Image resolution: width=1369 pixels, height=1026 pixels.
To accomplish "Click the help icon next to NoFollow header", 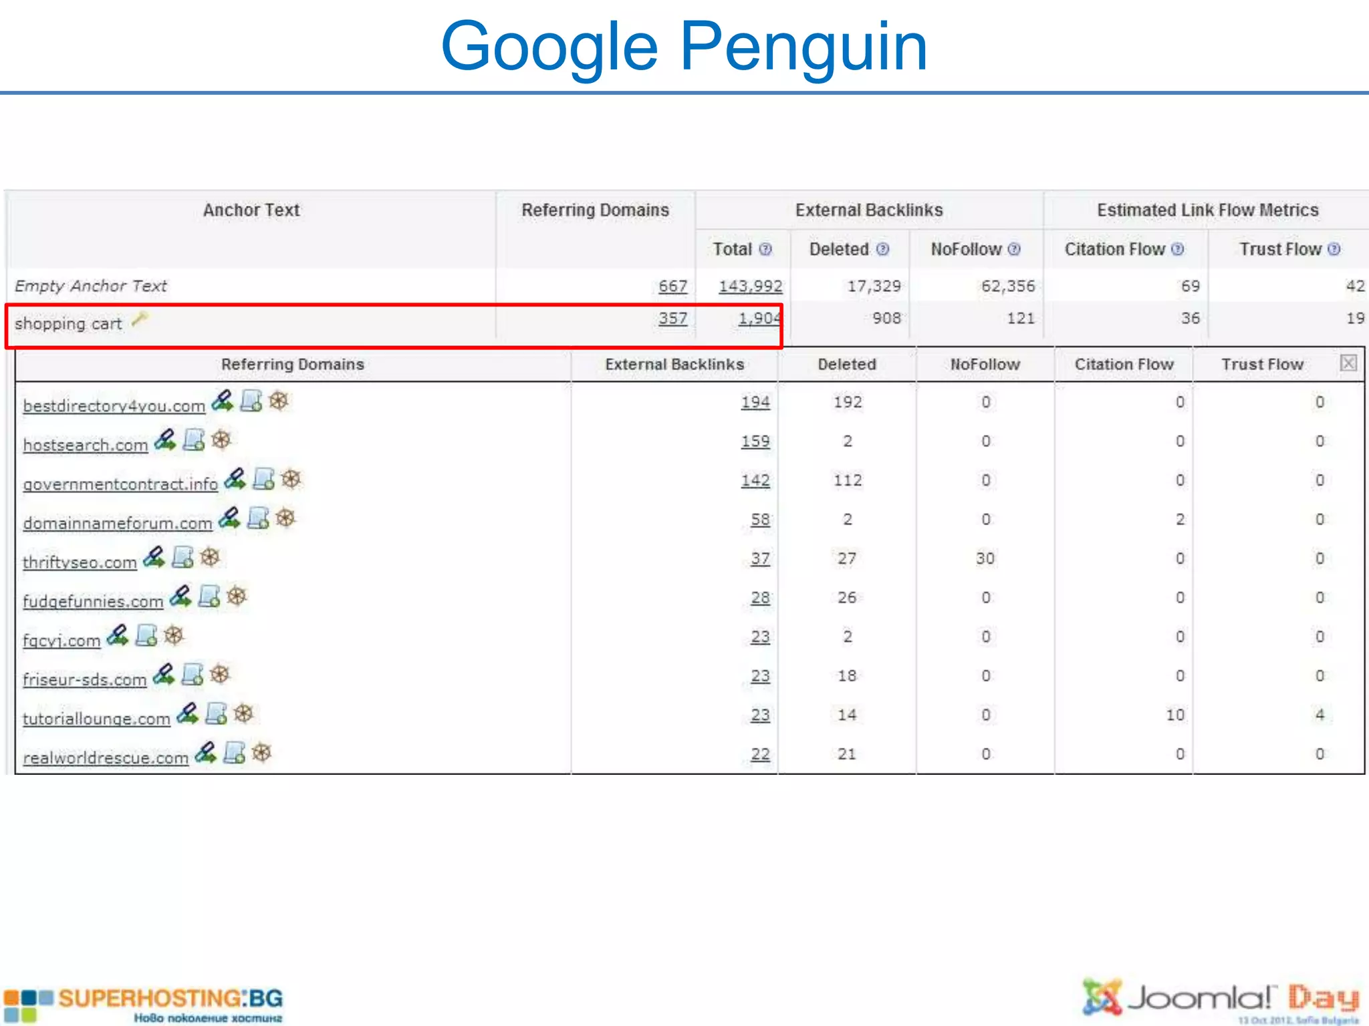I will coord(1014,249).
